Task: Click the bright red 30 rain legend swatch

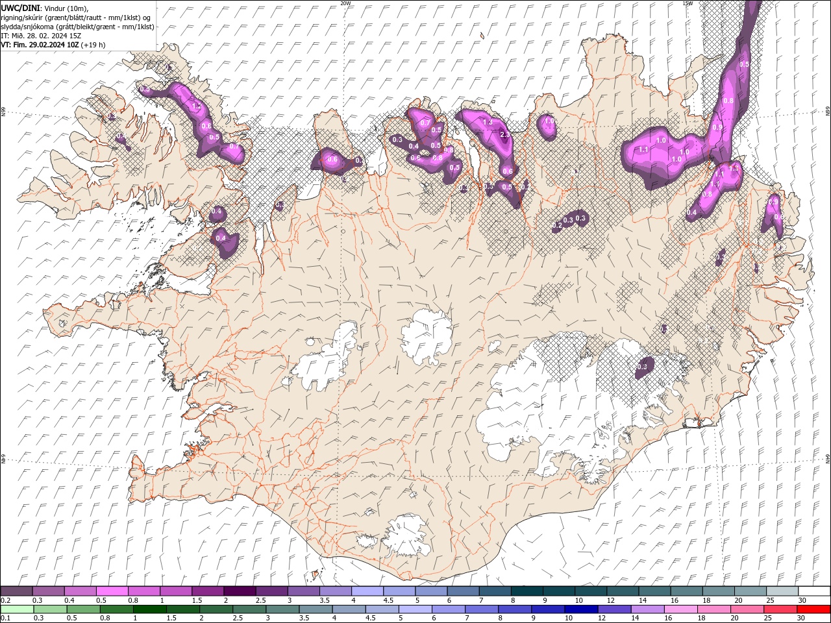Action: [x=814, y=609]
